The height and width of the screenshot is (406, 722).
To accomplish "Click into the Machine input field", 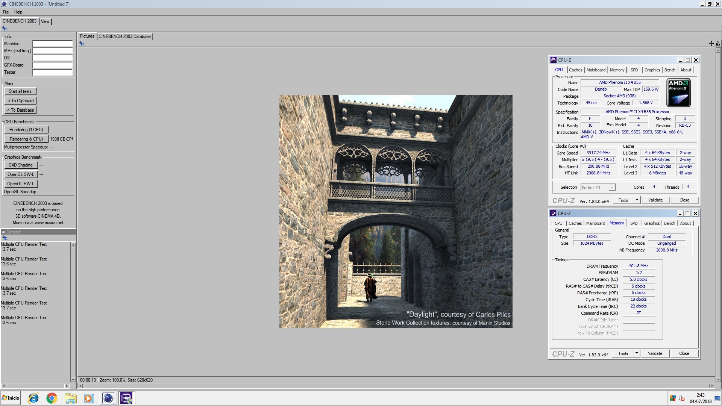I will tap(52, 44).
